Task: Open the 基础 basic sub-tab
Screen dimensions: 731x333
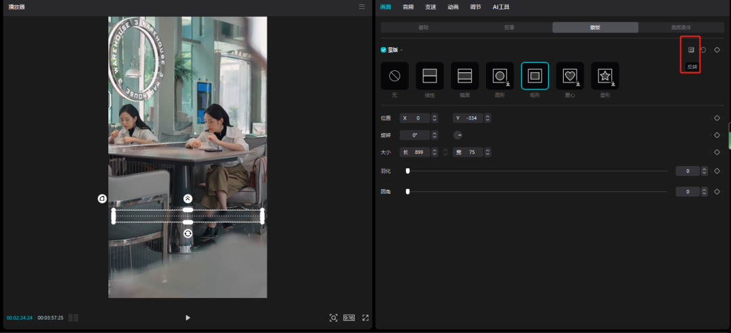Action: click(x=423, y=28)
